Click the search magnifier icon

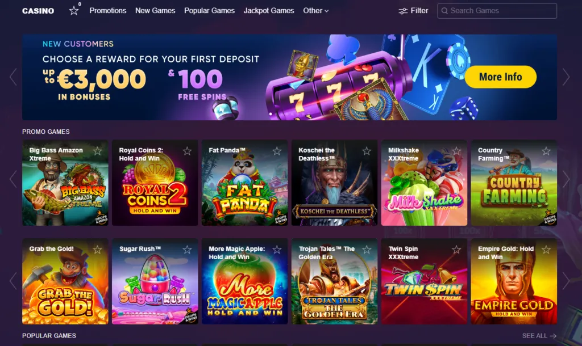click(x=444, y=11)
